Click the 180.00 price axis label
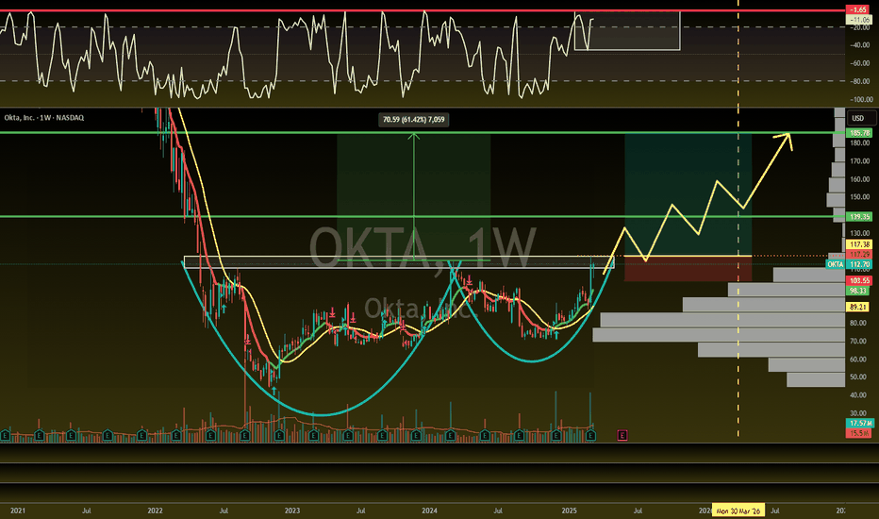This screenshot has height=519, width=879. tap(859, 143)
